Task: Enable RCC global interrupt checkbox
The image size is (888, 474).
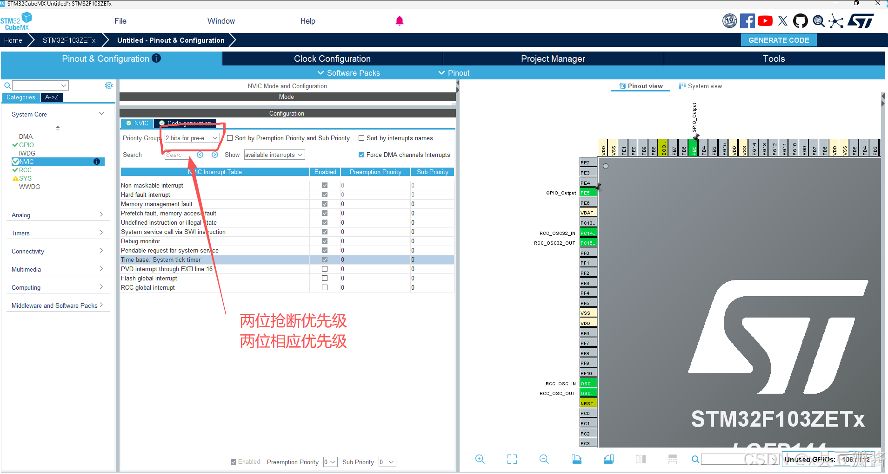Action: point(325,287)
